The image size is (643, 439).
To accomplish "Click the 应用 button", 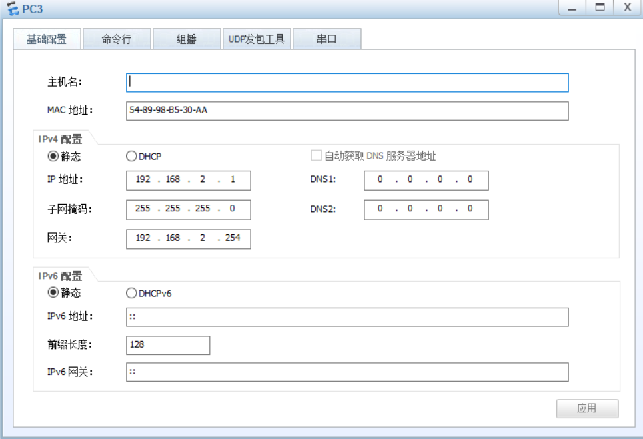I will click(587, 408).
